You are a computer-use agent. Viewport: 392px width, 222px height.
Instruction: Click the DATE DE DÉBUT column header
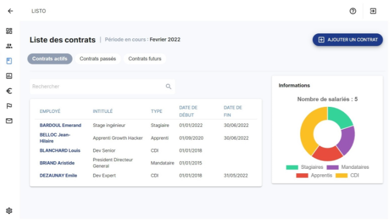click(x=188, y=111)
